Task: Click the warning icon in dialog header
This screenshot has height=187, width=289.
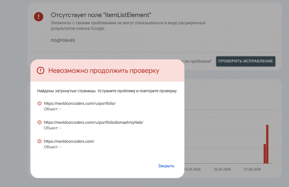Action: point(41,70)
